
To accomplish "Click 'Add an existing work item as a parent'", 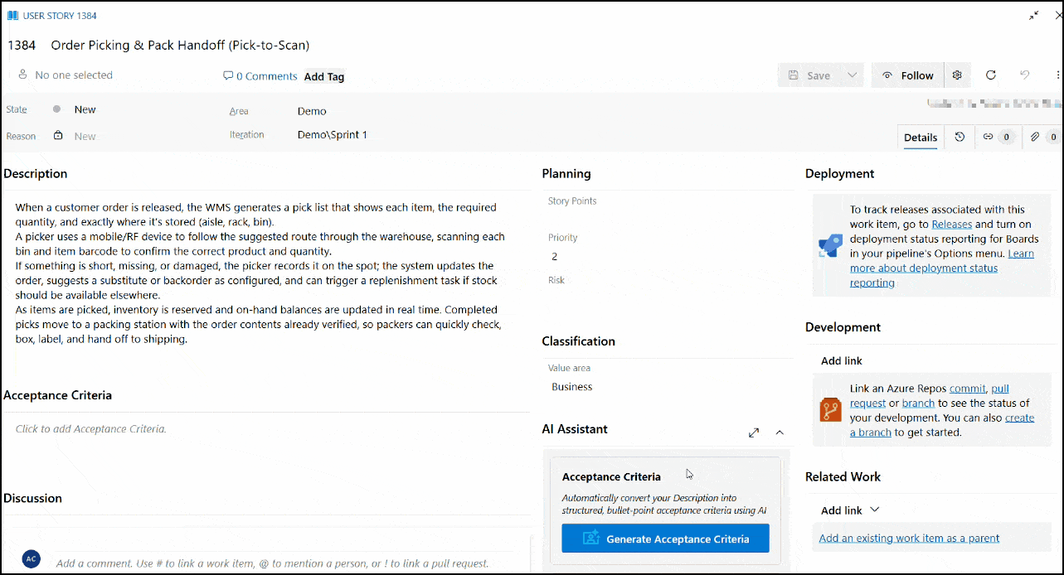I will click(909, 539).
